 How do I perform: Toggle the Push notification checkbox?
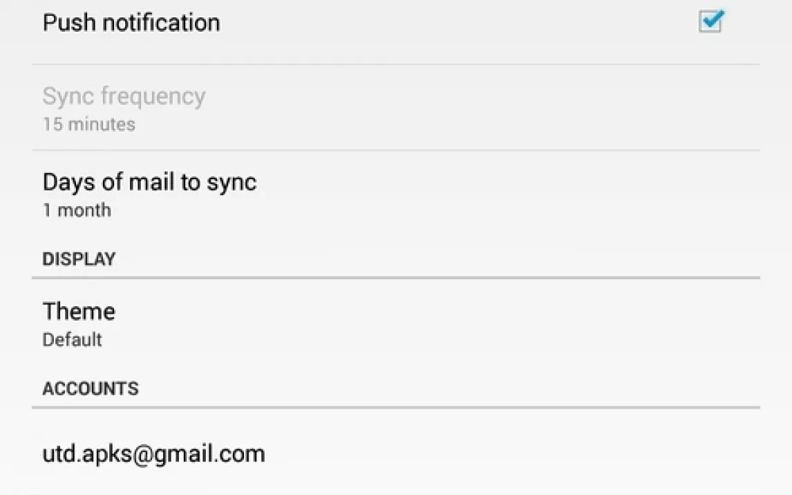click(711, 22)
